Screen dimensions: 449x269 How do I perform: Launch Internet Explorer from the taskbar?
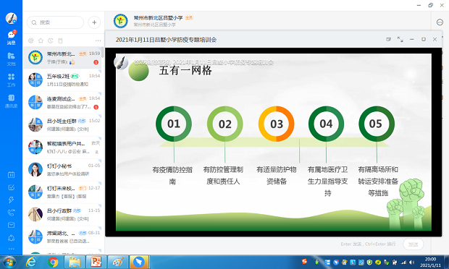tap(31, 262)
